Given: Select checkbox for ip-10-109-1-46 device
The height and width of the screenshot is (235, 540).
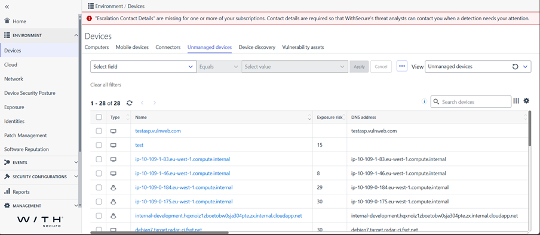Looking at the screenshot, I should [x=99, y=174].
